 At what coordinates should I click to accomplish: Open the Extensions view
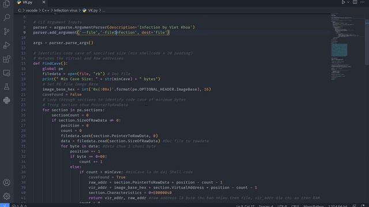click(6, 59)
